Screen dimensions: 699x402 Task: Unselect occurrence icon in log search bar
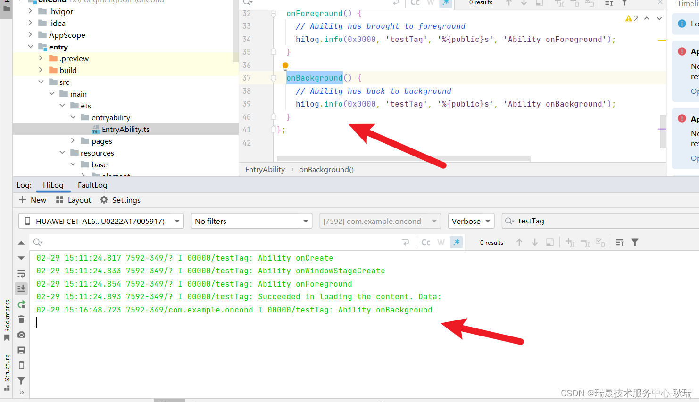pos(585,242)
